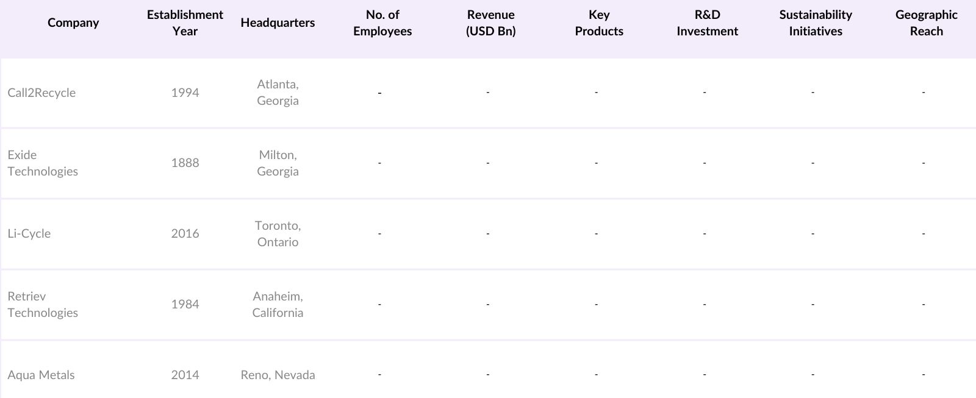
Task: Click the Call2Recycle company name
Action: pyautogui.click(x=41, y=93)
